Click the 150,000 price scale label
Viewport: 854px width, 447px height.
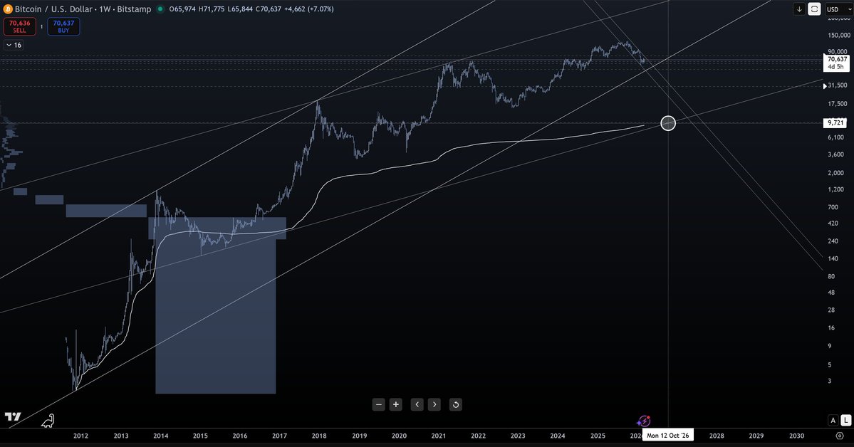(839, 36)
